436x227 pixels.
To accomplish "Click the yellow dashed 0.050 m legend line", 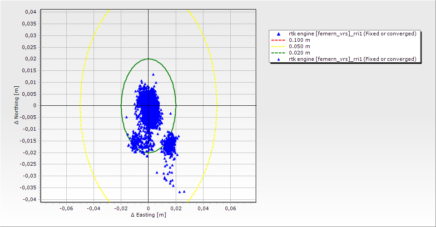I will (279, 46).
